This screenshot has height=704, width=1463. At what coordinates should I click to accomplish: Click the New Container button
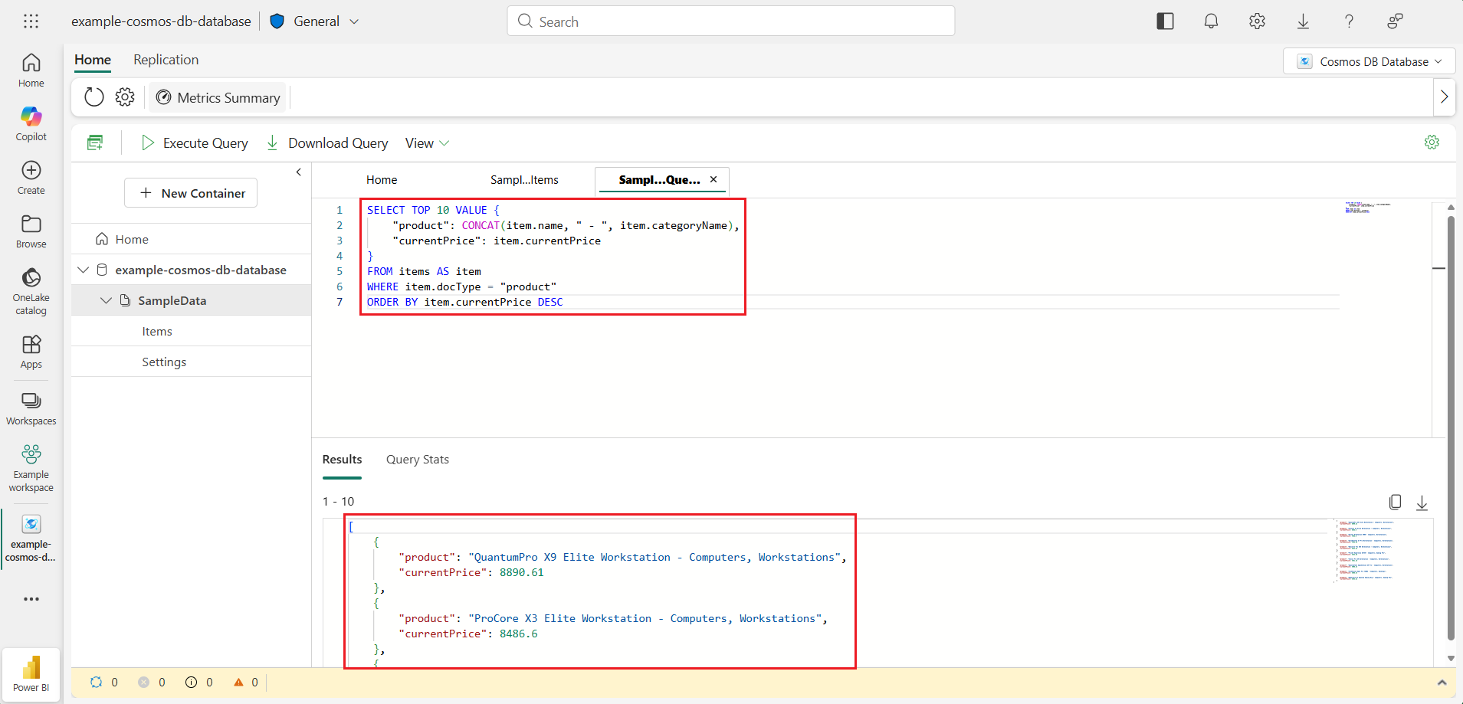[x=191, y=193]
